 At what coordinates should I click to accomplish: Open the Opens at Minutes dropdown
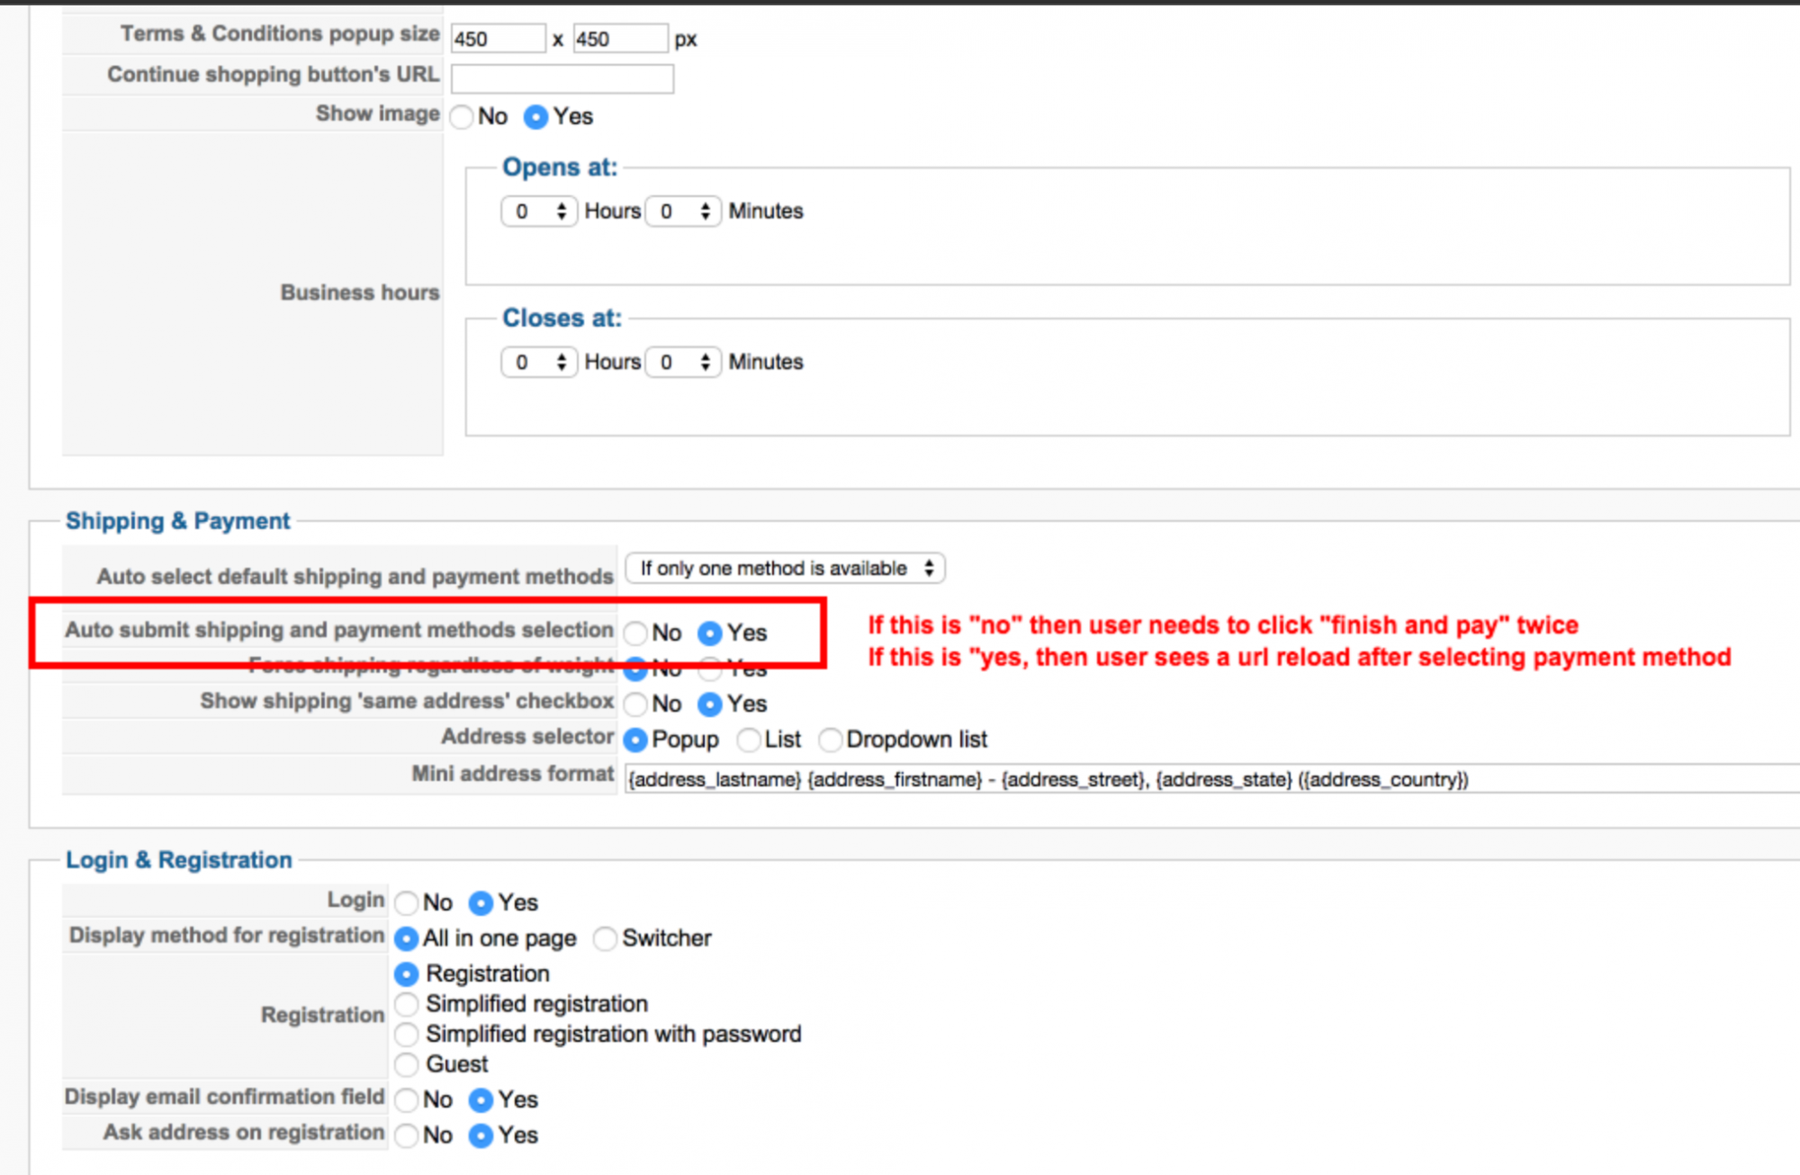[683, 211]
